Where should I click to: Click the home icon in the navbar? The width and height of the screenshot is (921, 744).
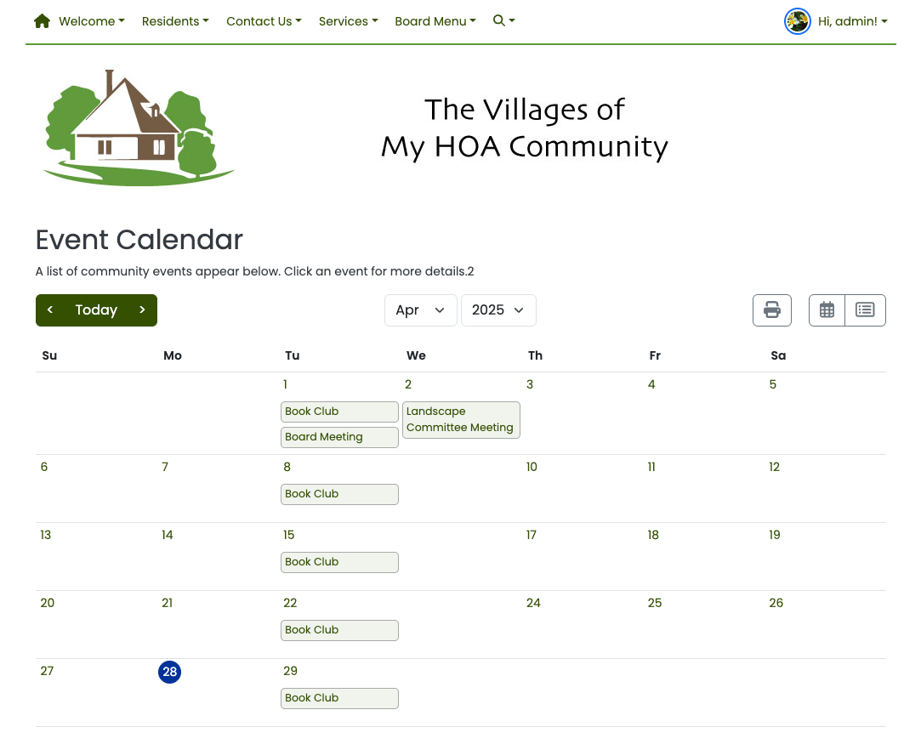click(x=41, y=20)
